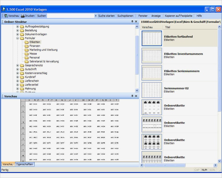This screenshot has width=222, height=178.
Task: Open the Suchen search dropdown arrow
Action: [x=96, y=16]
